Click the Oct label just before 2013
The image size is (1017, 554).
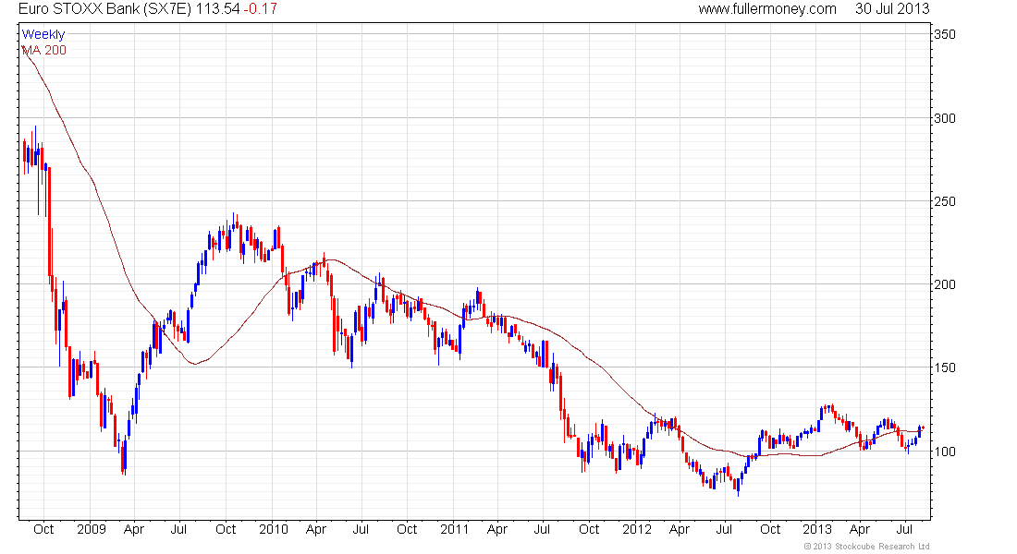(x=770, y=529)
